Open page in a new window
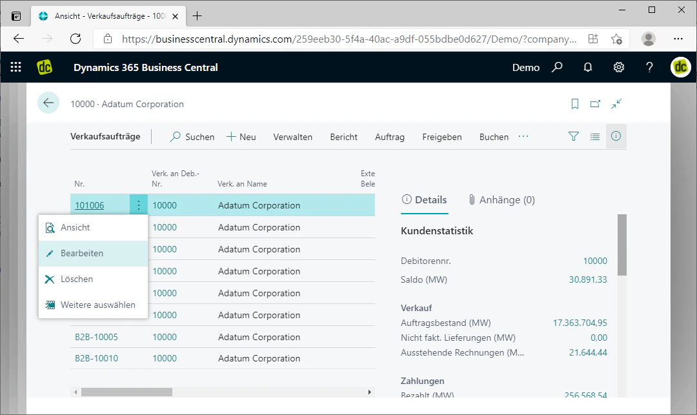The width and height of the screenshot is (697, 415). pos(595,104)
